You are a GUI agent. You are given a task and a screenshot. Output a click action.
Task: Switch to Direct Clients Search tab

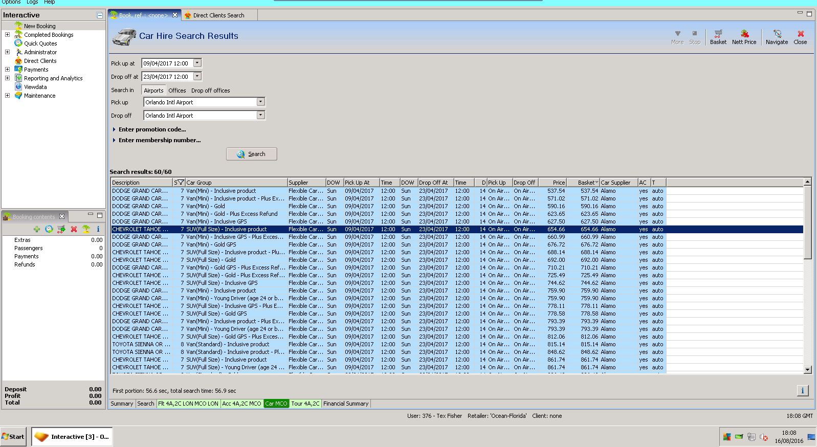(x=218, y=15)
